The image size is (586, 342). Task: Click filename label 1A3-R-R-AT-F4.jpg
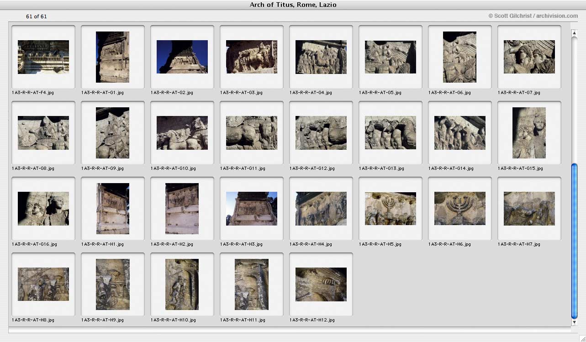click(33, 93)
